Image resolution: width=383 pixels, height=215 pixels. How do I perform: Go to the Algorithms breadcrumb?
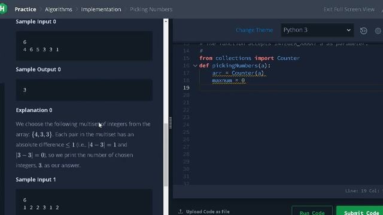point(59,10)
